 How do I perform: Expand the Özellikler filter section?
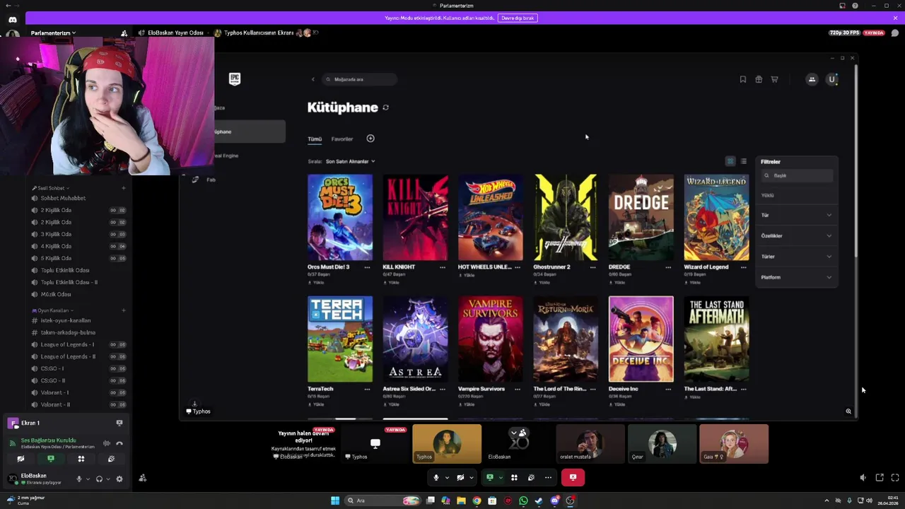tap(796, 235)
